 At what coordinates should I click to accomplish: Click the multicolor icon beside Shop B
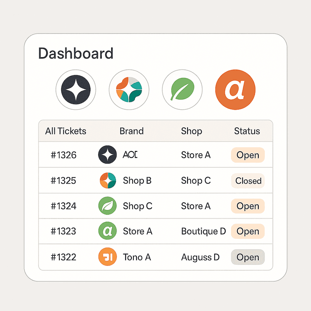[107, 181]
